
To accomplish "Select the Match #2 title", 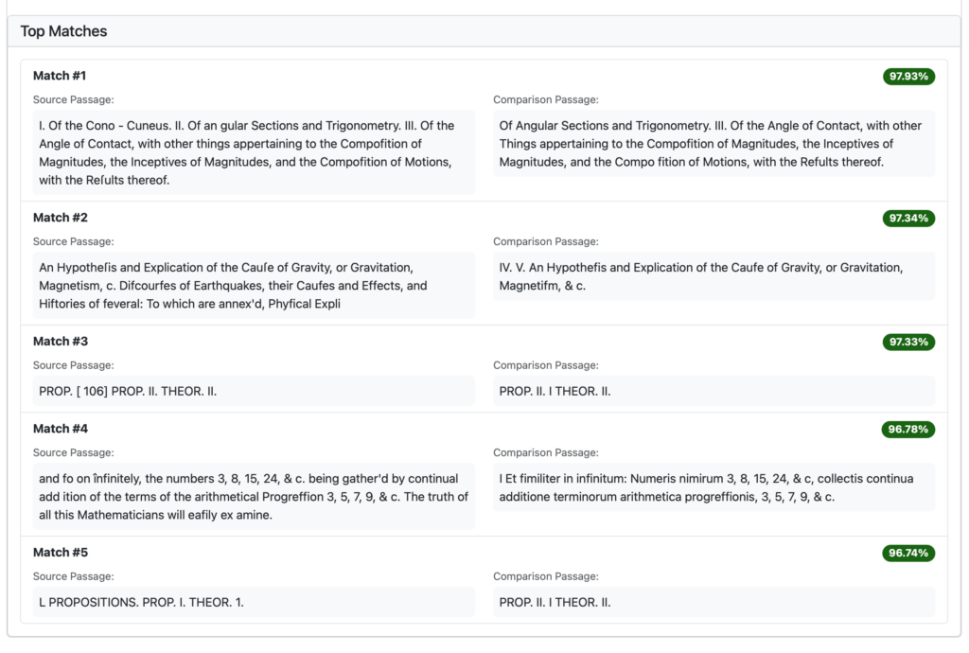I will (x=60, y=218).
